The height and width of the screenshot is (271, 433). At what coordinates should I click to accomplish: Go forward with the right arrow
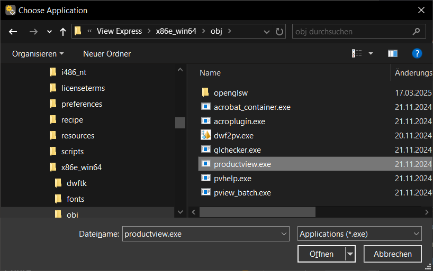(x=33, y=32)
